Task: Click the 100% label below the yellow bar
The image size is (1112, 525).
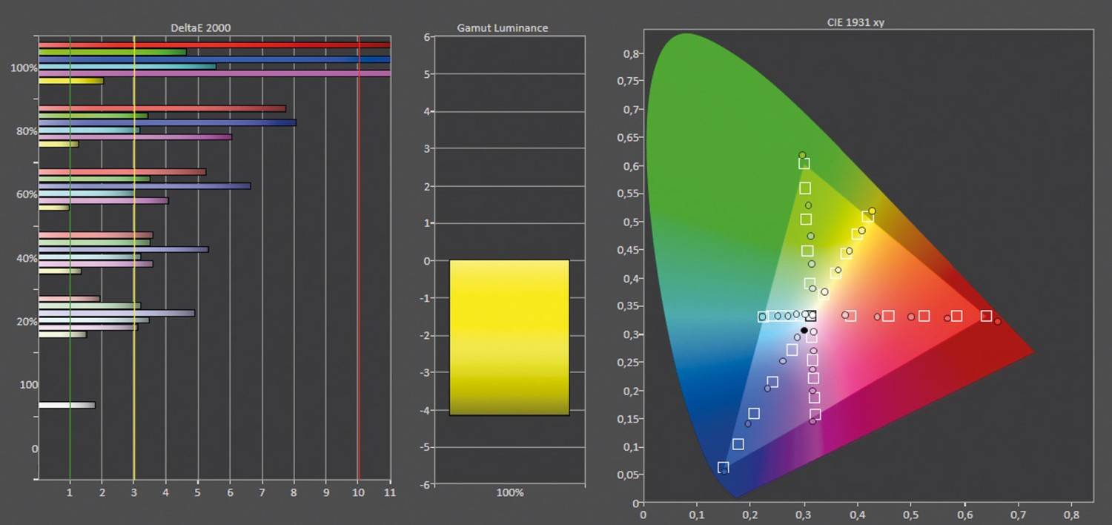Action: point(508,492)
